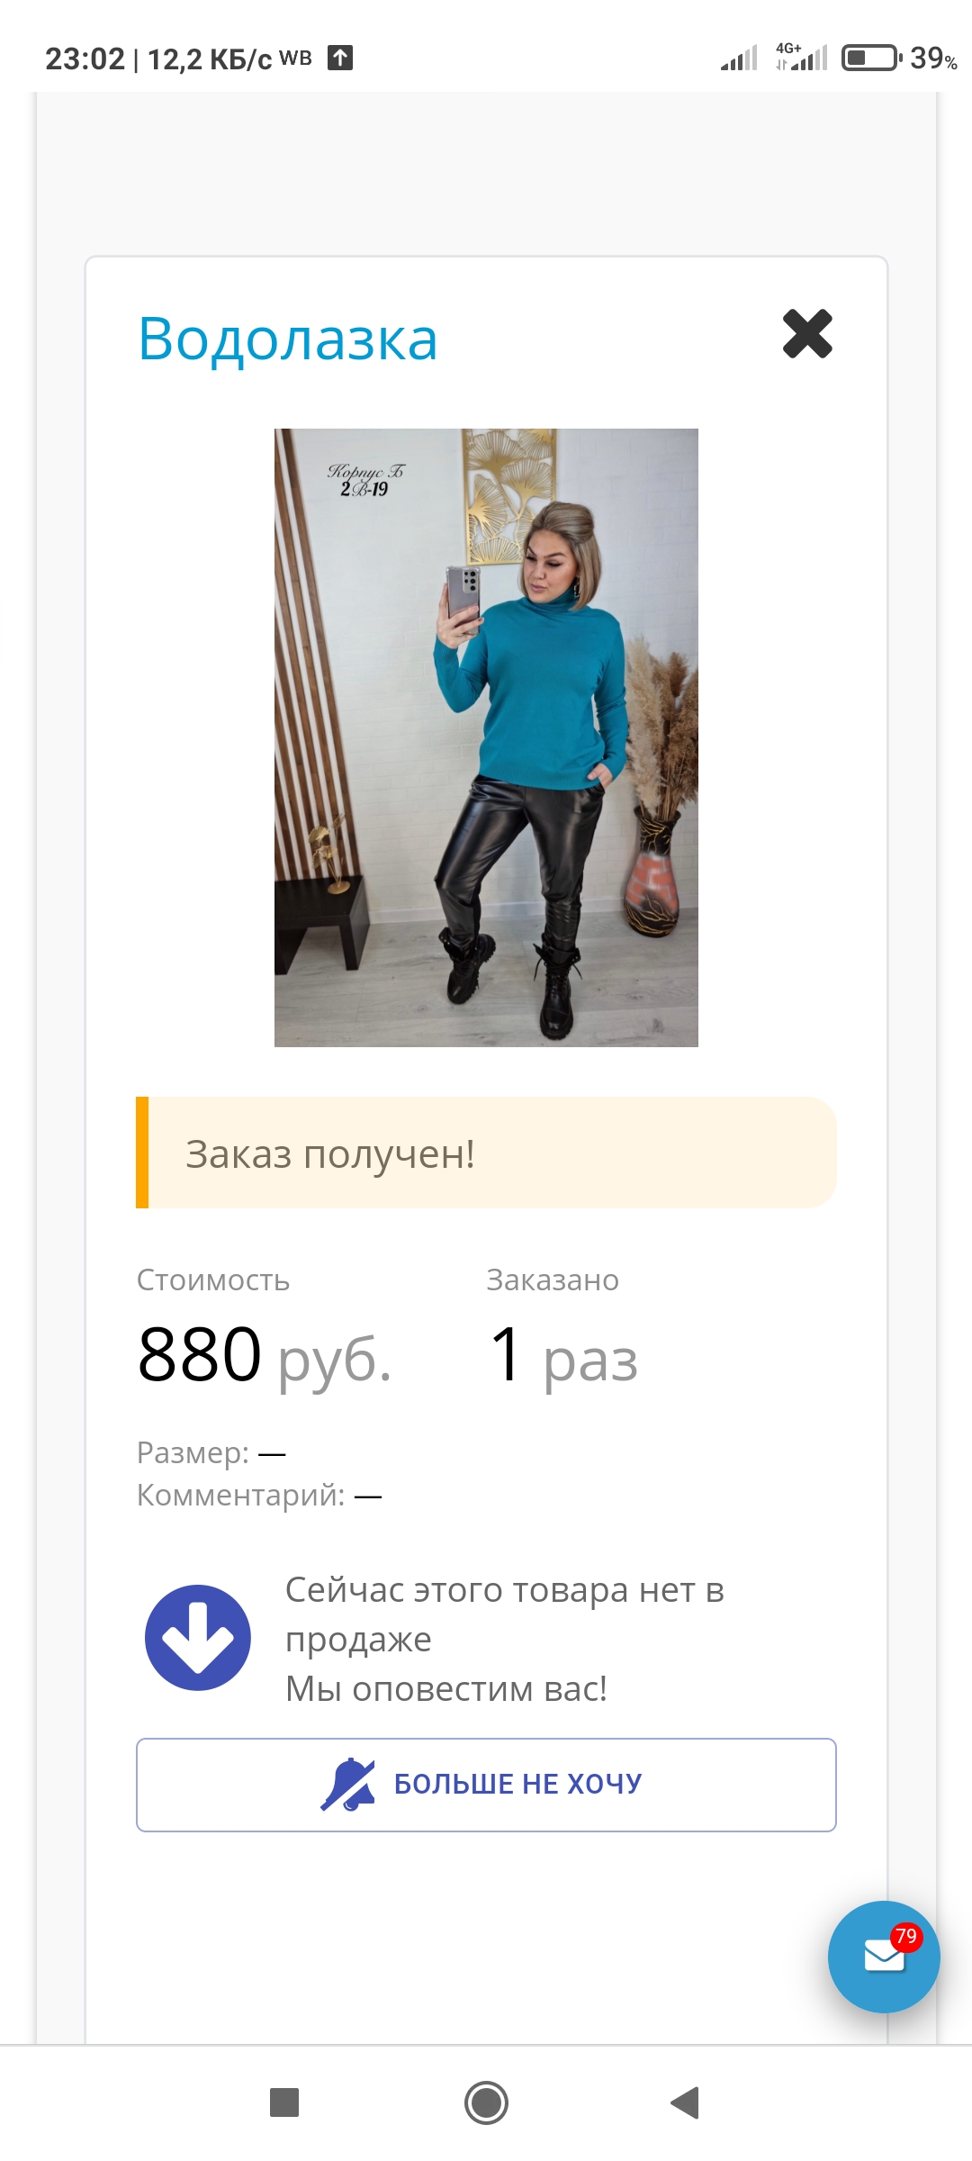This screenshot has width=972, height=2161.
Task: Tap the blue down-arrow circle icon
Action: tap(198, 1637)
